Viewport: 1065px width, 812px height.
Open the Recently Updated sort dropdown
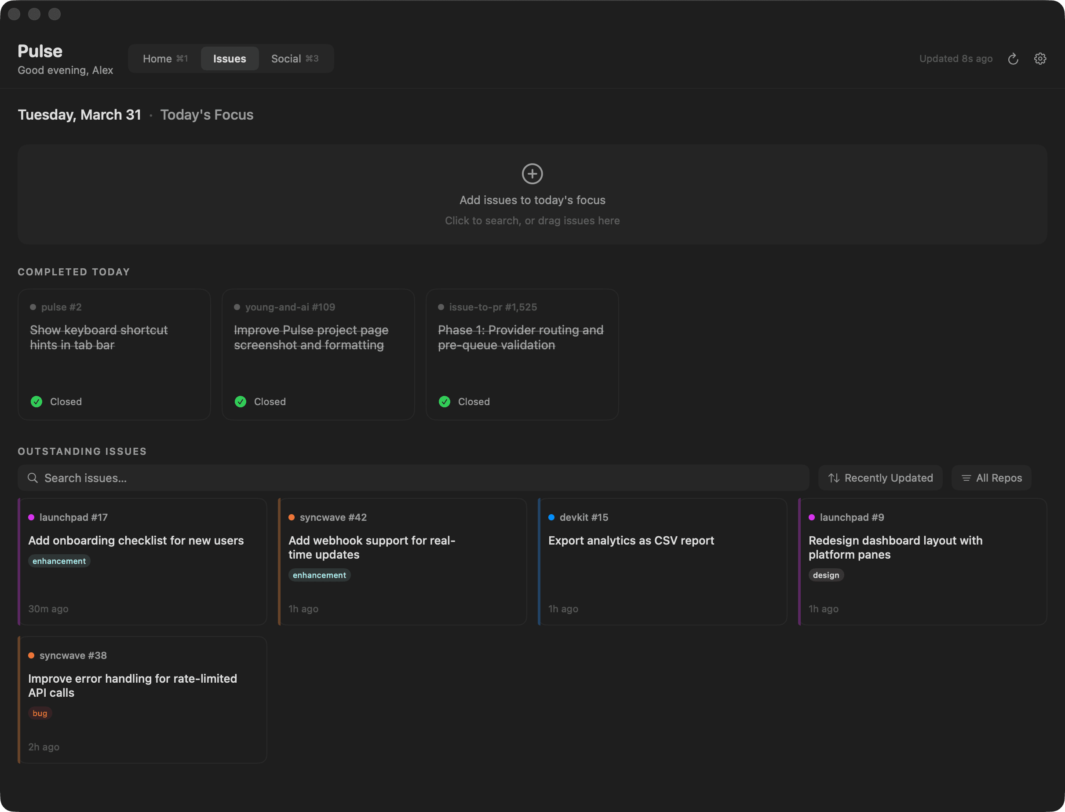pyautogui.click(x=880, y=478)
